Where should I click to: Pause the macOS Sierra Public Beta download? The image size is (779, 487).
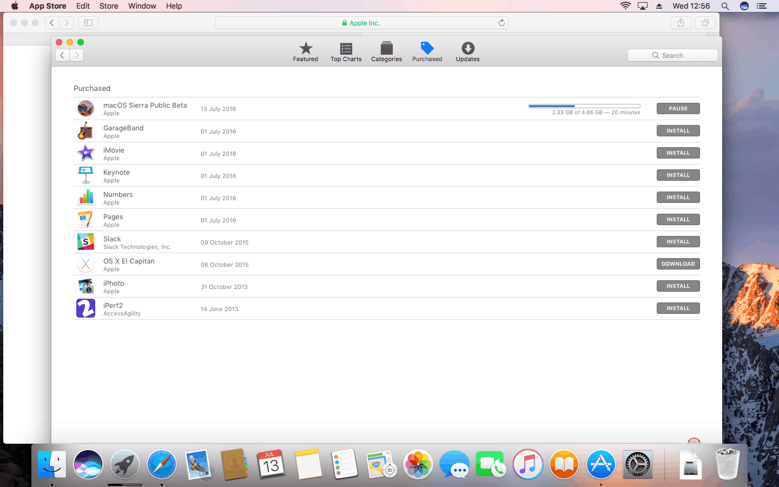click(x=678, y=108)
